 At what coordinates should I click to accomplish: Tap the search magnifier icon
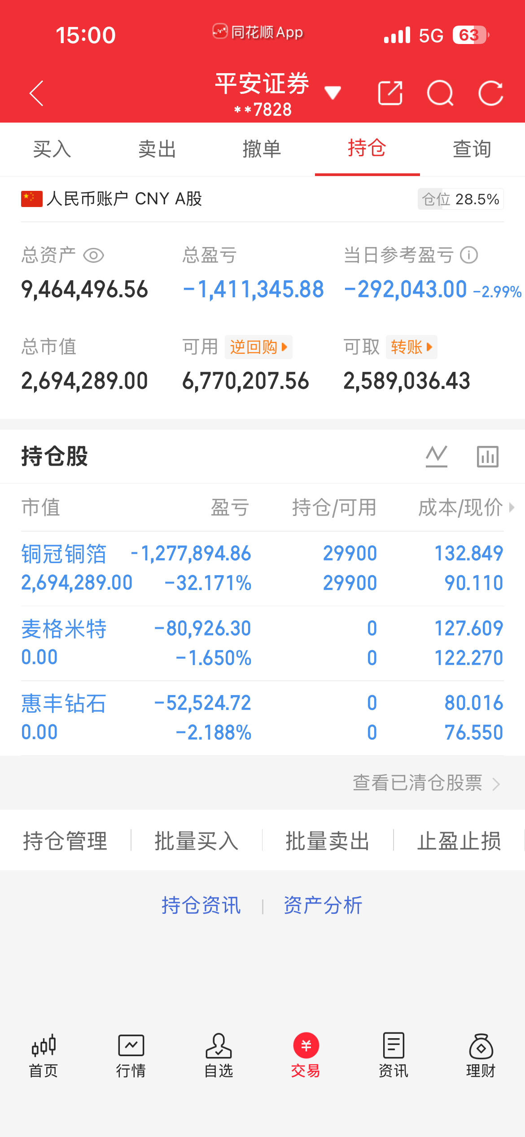(440, 93)
